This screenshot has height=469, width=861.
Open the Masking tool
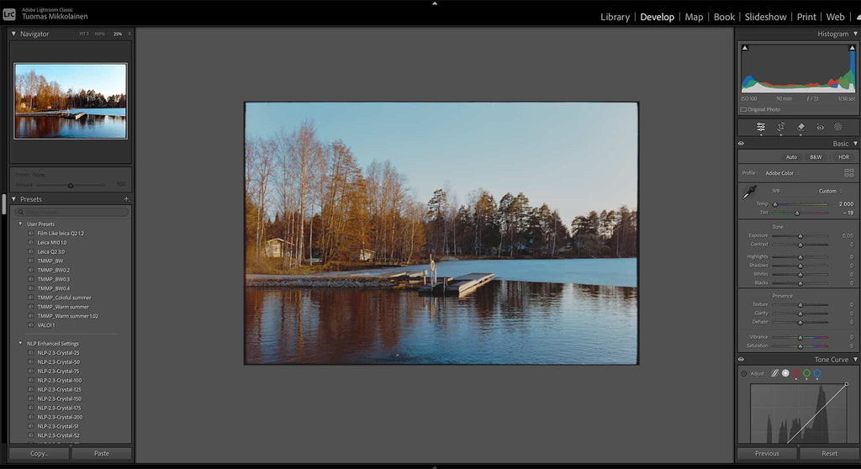pos(838,127)
